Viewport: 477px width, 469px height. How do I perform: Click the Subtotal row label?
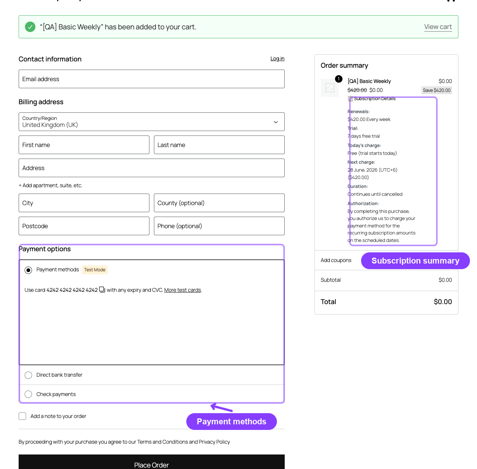coord(331,280)
